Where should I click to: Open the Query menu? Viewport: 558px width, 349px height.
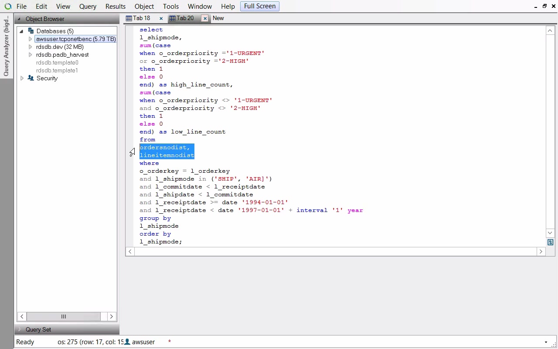[x=88, y=7]
